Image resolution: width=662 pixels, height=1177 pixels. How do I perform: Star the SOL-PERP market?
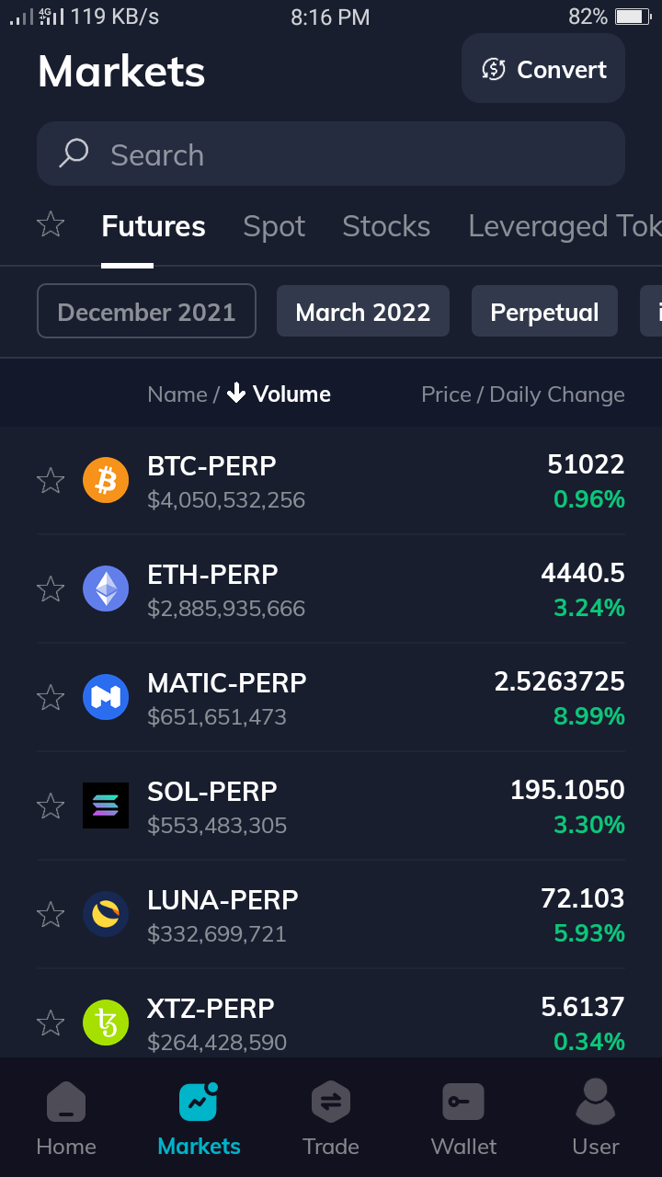[51, 806]
